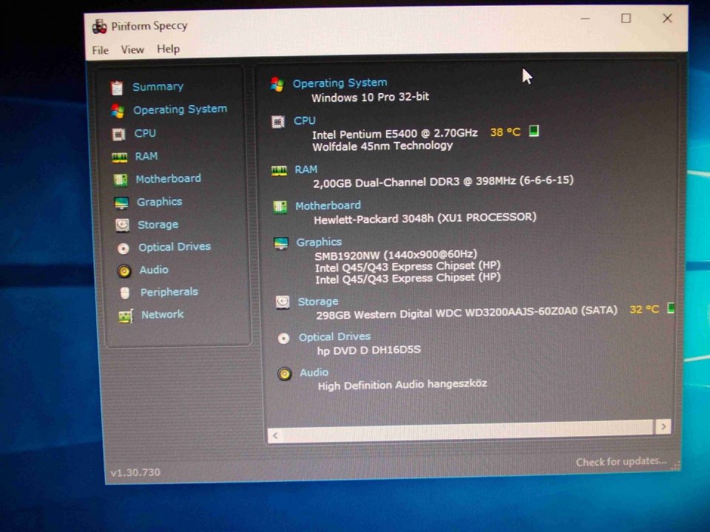The height and width of the screenshot is (532, 710).
Task: Open the File menu
Action: (x=100, y=50)
